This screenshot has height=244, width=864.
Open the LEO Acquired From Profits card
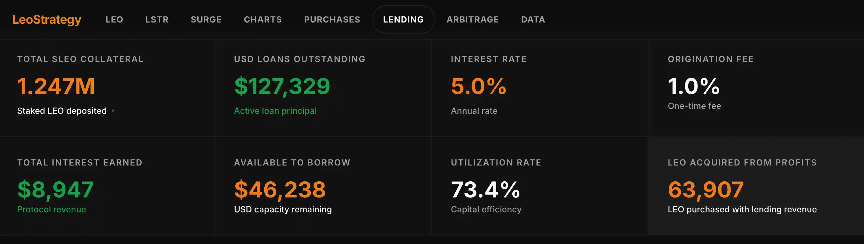click(756, 186)
